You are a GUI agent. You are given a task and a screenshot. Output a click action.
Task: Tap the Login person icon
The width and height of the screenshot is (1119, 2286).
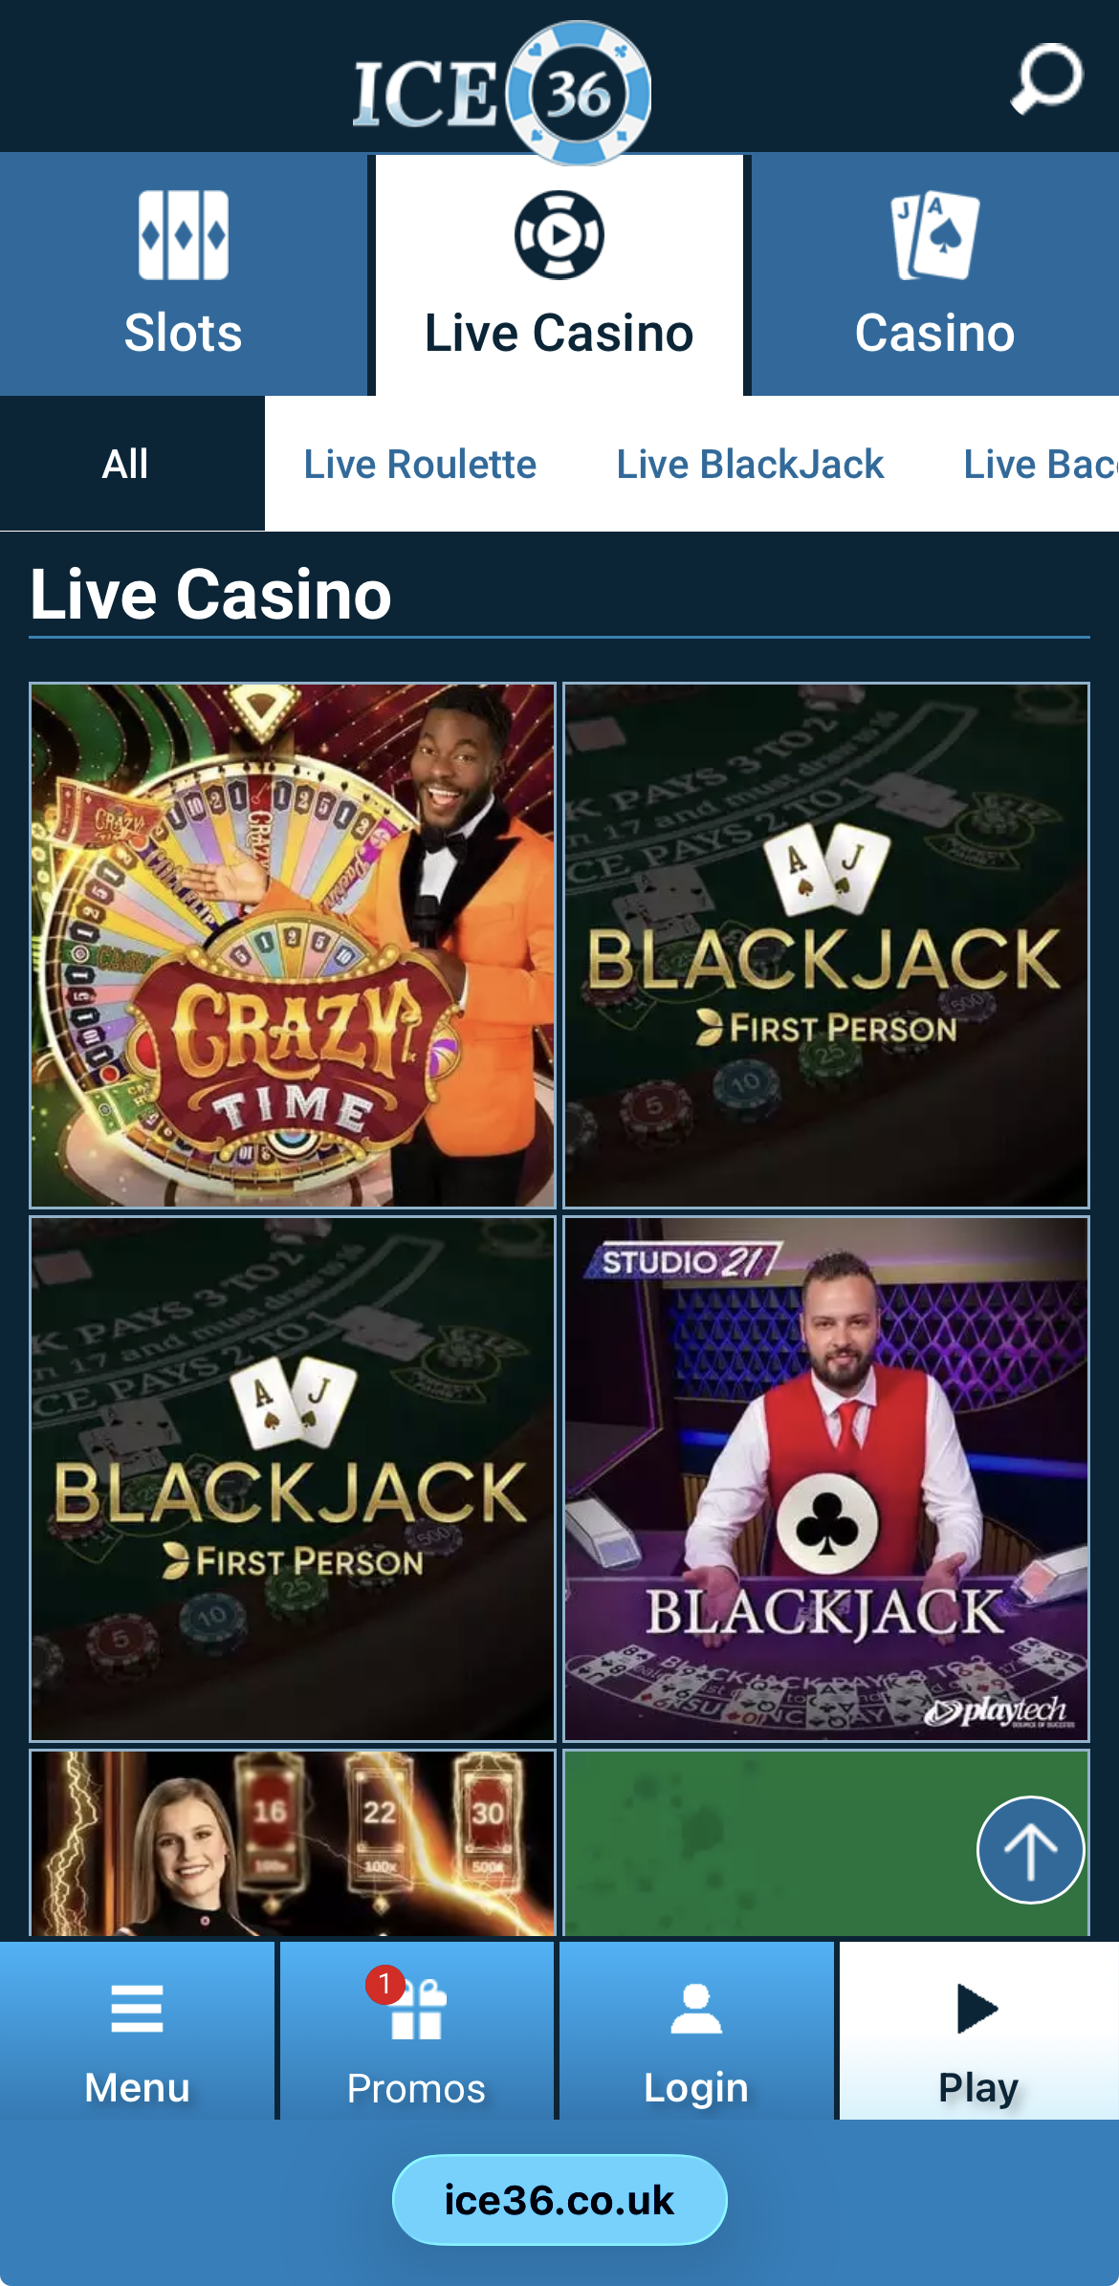pyautogui.click(x=696, y=2008)
